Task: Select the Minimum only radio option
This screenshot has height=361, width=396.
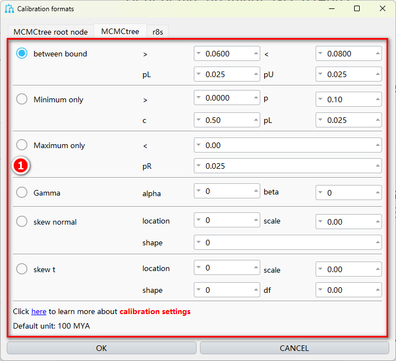Action: [22, 99]
